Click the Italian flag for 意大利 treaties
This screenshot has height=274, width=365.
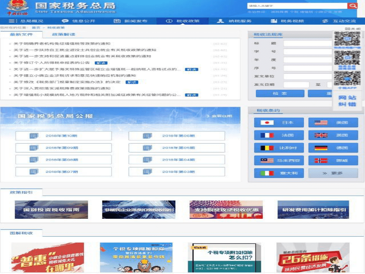pyautogui.click(x=267, y=173)
